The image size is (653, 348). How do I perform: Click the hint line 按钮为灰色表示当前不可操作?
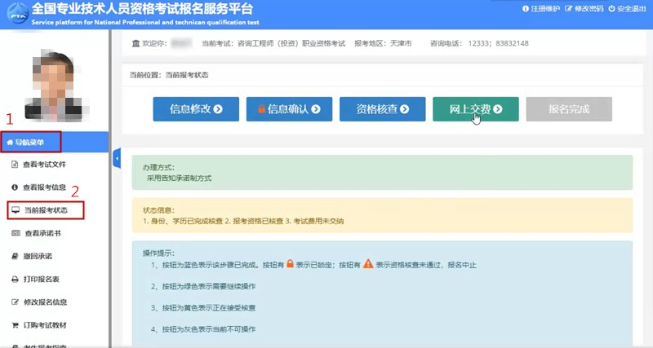[203, 329]
